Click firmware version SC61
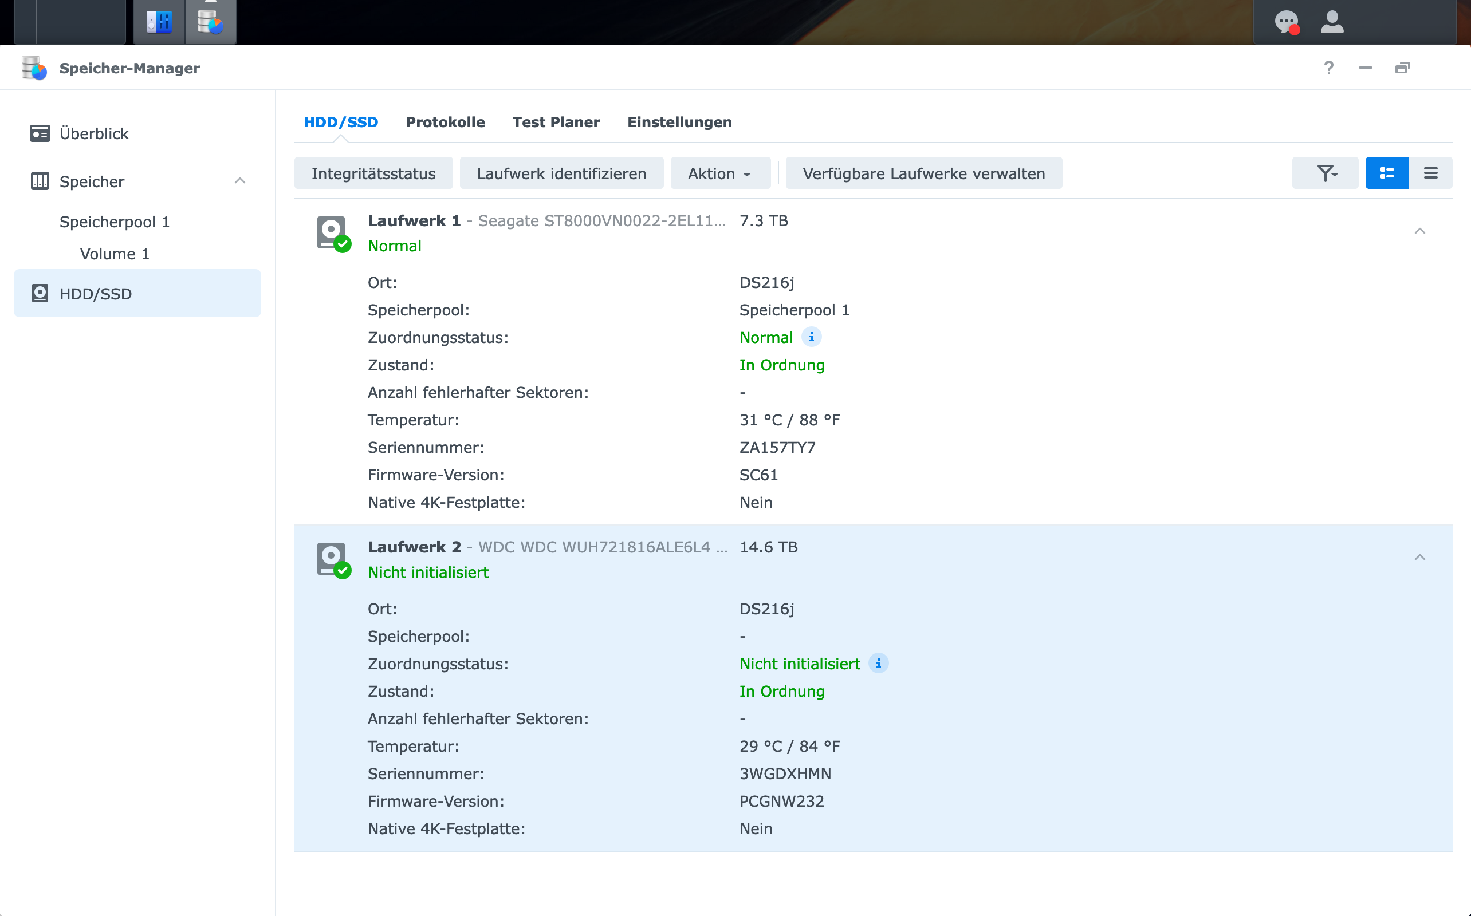The height and width of the screenshot is (916, 1471). point(758,475)
